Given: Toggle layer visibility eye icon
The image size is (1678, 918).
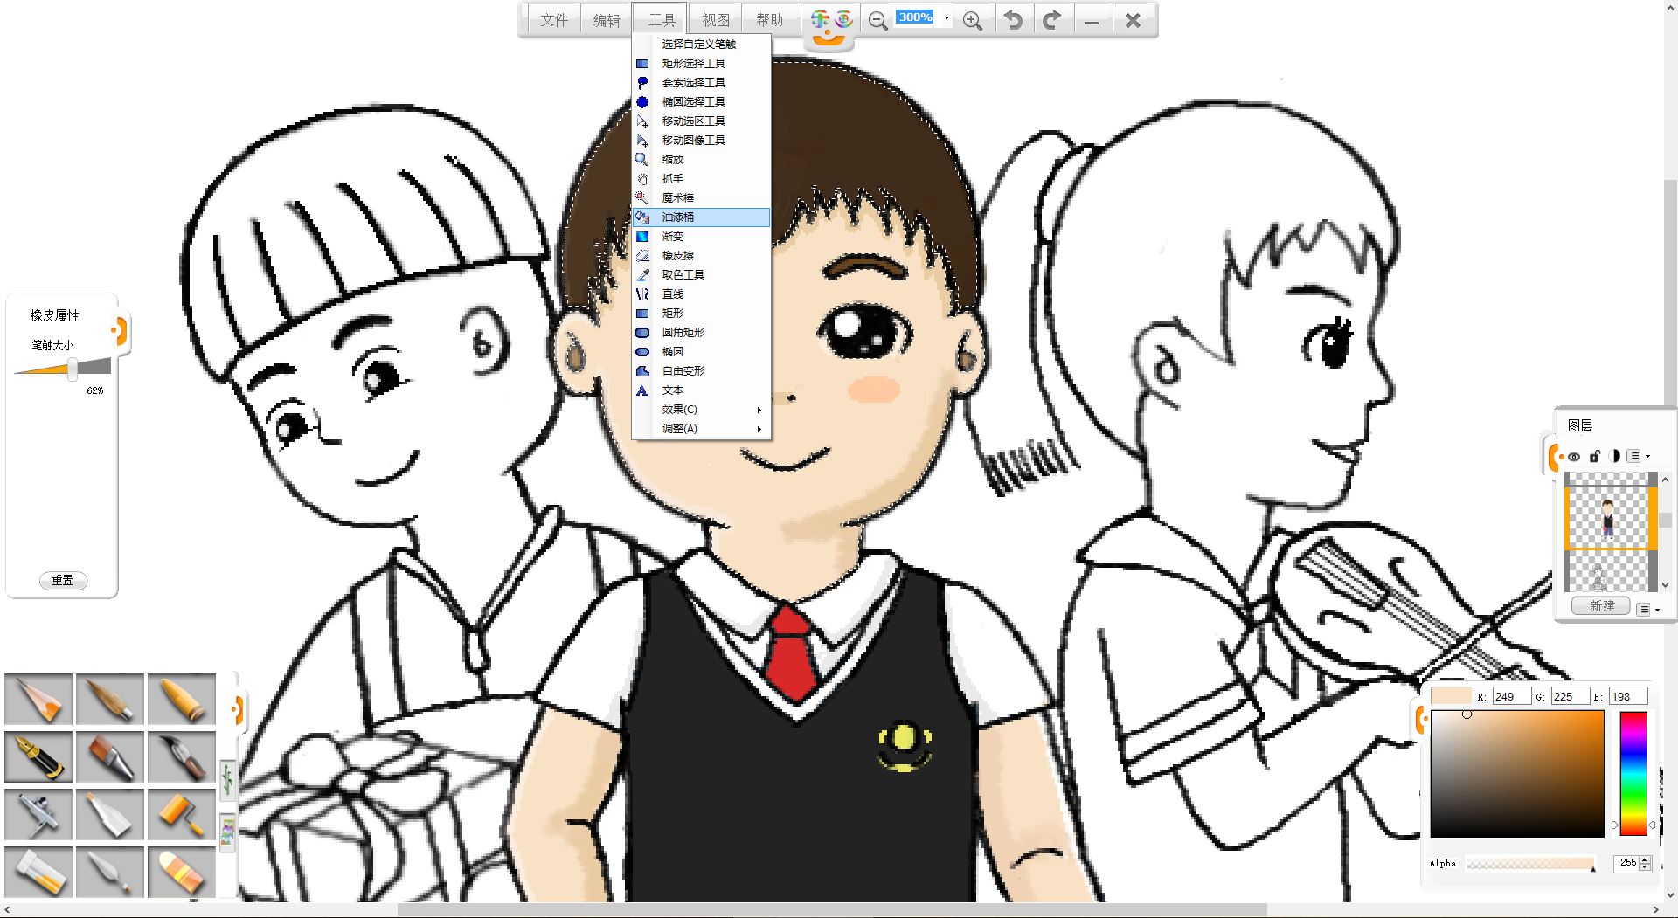Looking at the screenshot, I should [1574, 456].
